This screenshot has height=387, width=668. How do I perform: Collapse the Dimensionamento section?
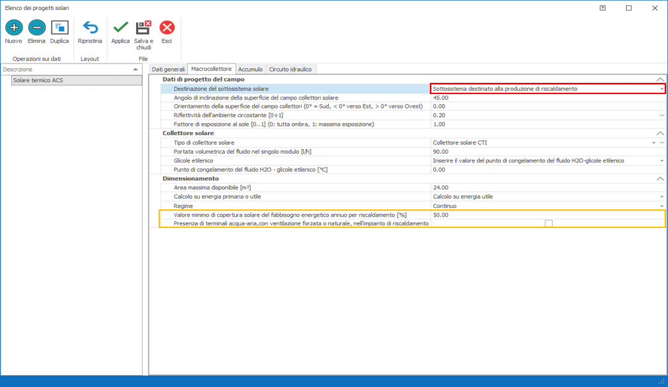(660, 179)
